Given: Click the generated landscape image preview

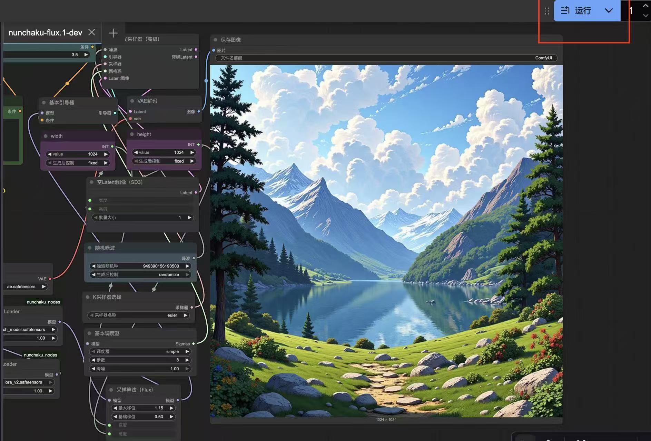Looking at the screenshot, I should pyautogui.click(x=386, y=241).
